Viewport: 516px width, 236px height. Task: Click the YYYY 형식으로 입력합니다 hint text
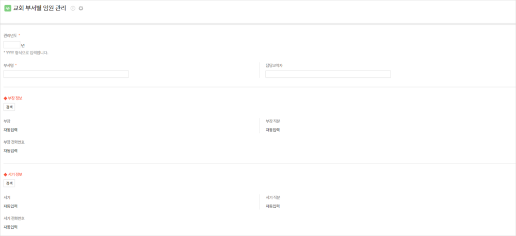point(26,53)
